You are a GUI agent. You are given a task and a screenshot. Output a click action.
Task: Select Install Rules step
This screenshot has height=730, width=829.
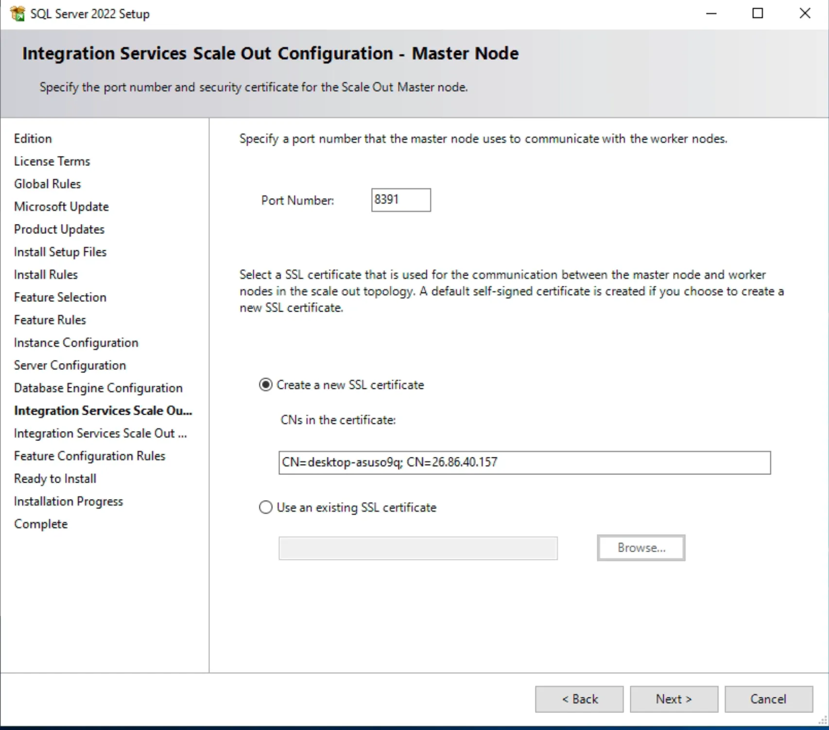point(46,275)
